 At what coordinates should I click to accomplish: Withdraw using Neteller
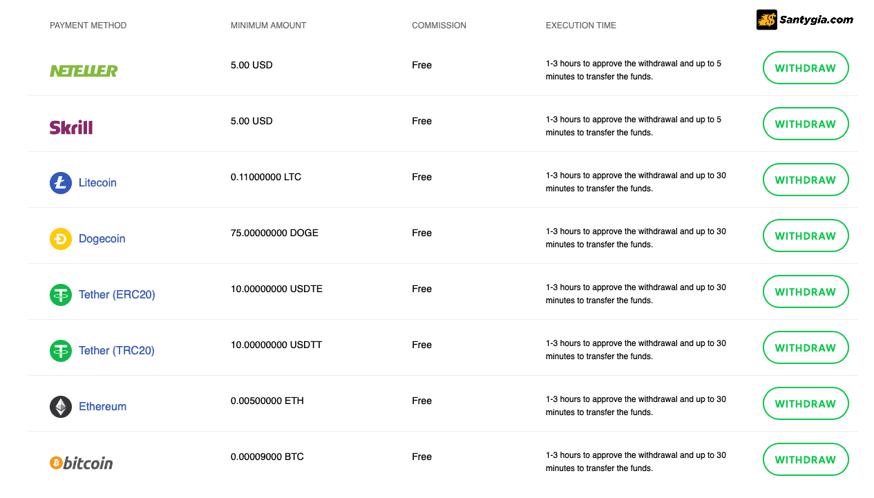click(x=806, y=68)
